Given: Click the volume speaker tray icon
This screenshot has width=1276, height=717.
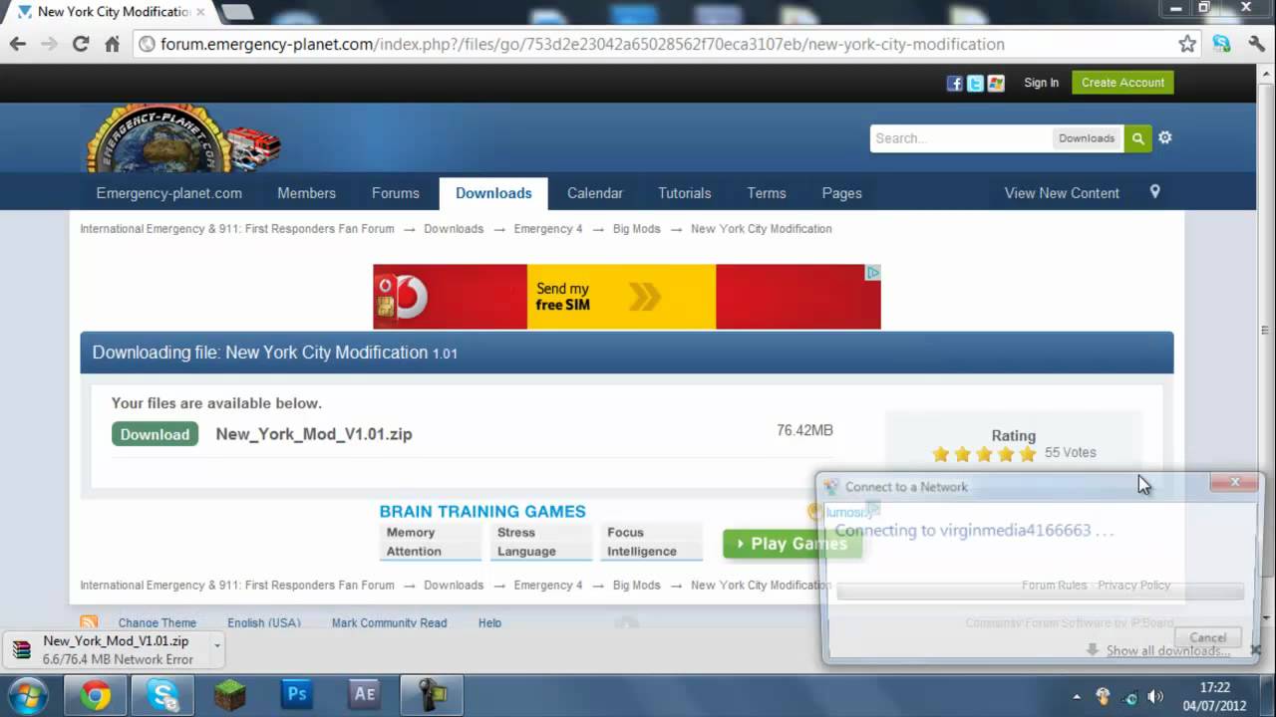Looking at the screenshot, I should pyautogui.click(x=1155, y=696).
